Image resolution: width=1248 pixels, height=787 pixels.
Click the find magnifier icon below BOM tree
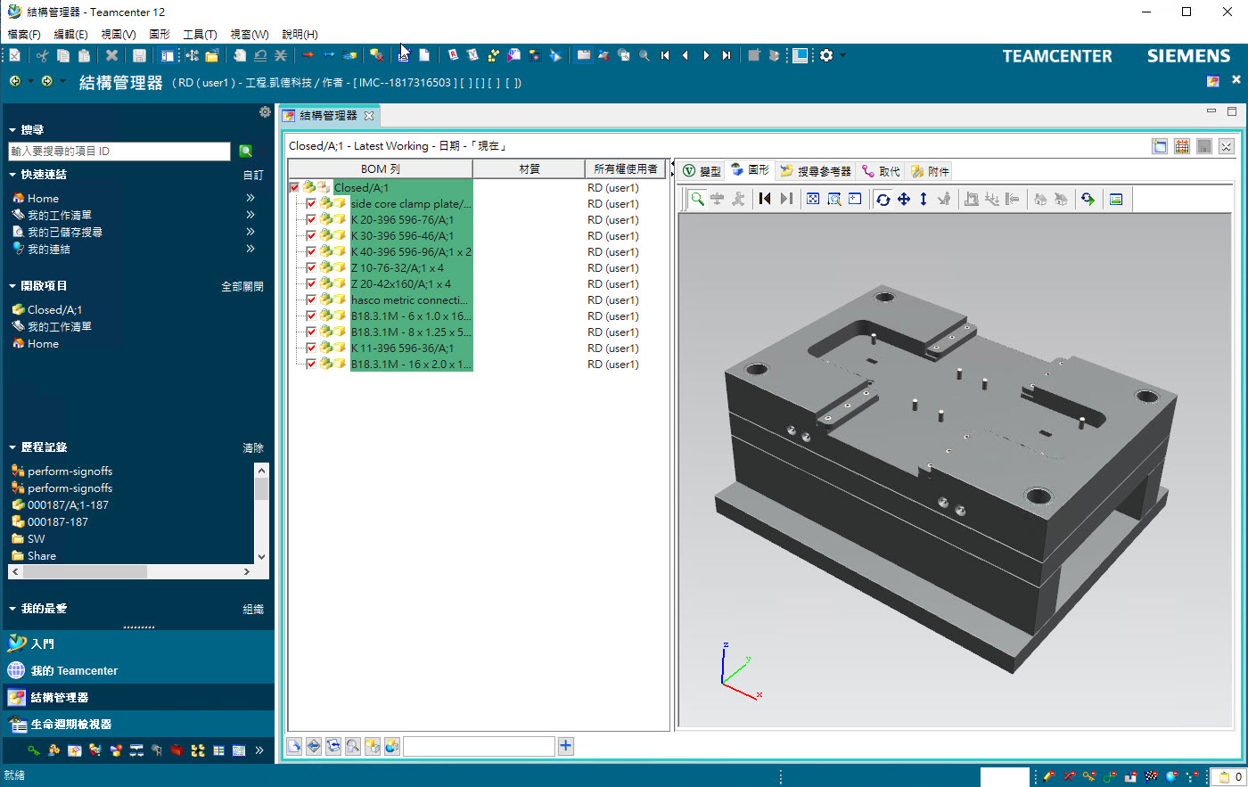pos(353,746)
